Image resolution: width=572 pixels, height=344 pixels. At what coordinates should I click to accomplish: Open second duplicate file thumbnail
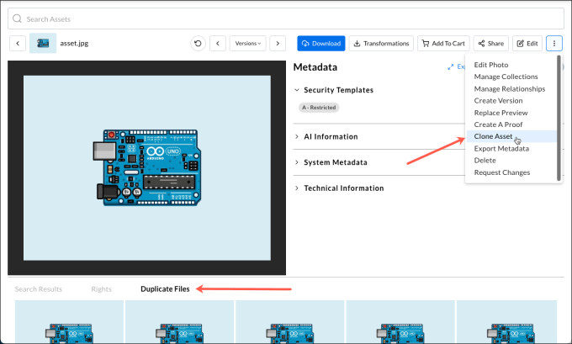tap(179, 322)
